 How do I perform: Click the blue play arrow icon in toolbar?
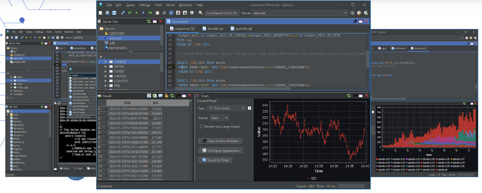pos(143,13)
